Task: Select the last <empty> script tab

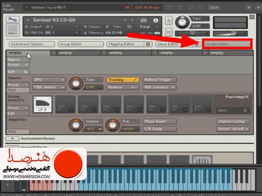Action: tap(231, 53)
